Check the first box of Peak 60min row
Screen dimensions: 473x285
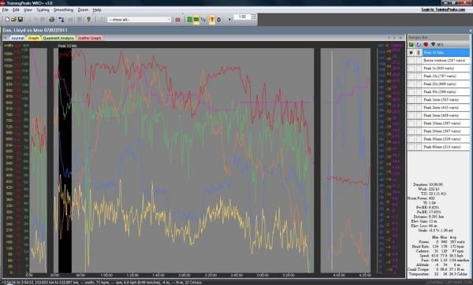(412, 146)
